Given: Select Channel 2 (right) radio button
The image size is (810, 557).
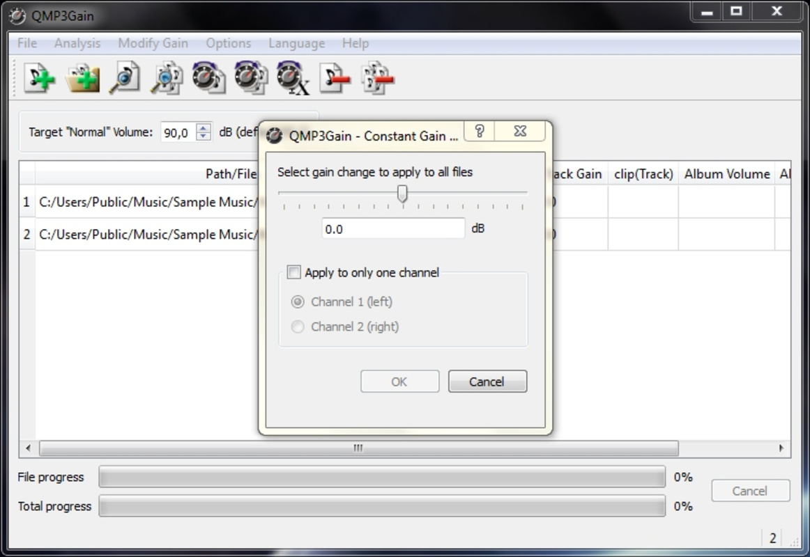Looking at the screenshot, I should (298, 327).
